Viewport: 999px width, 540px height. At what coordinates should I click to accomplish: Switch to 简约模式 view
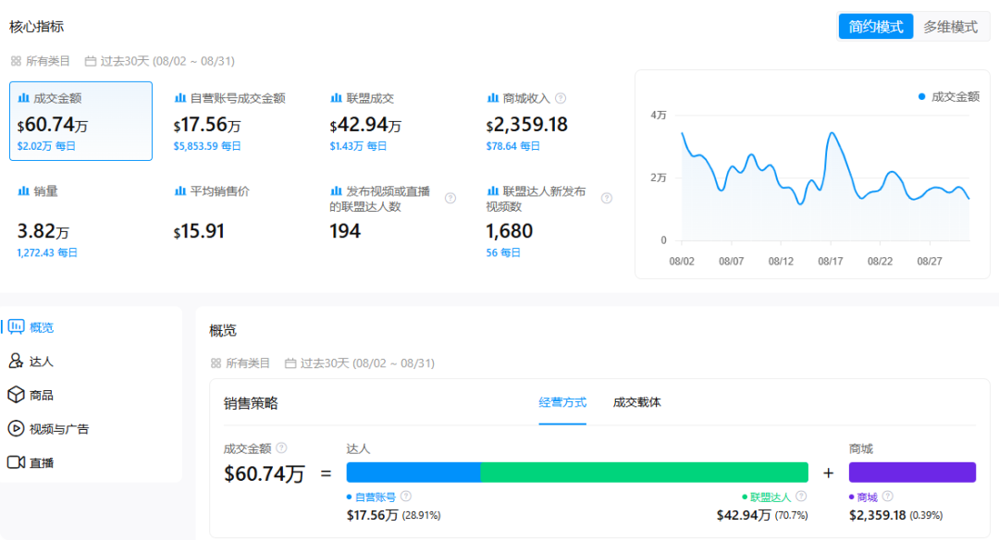[x=875, y=27]
